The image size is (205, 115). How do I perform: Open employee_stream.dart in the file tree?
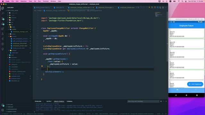tap(20, 46)
